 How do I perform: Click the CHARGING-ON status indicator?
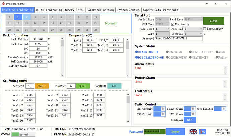tap(147, 52)
